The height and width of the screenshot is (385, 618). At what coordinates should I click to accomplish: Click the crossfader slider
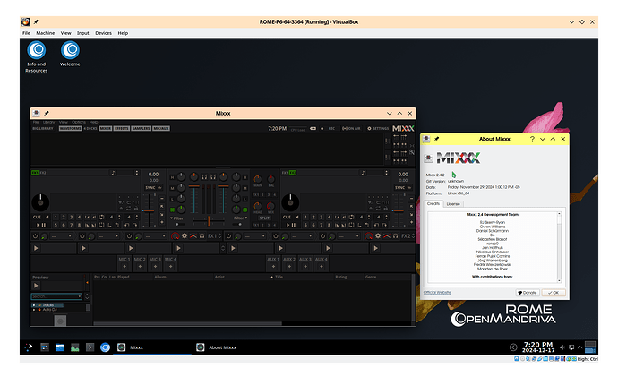pyautogui.click(x=209, y=220)
